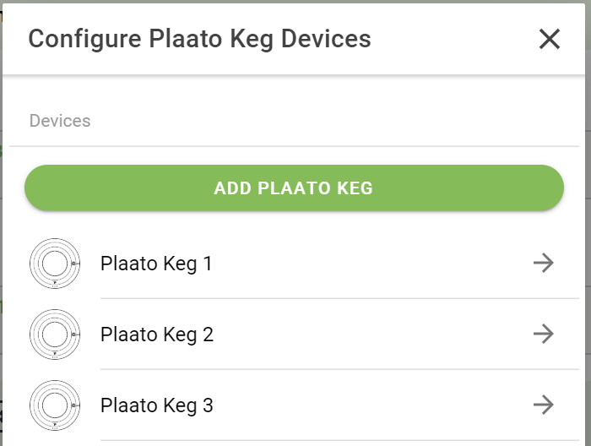Open Plaato Keg 1 via its arrow

click(544, 263)
